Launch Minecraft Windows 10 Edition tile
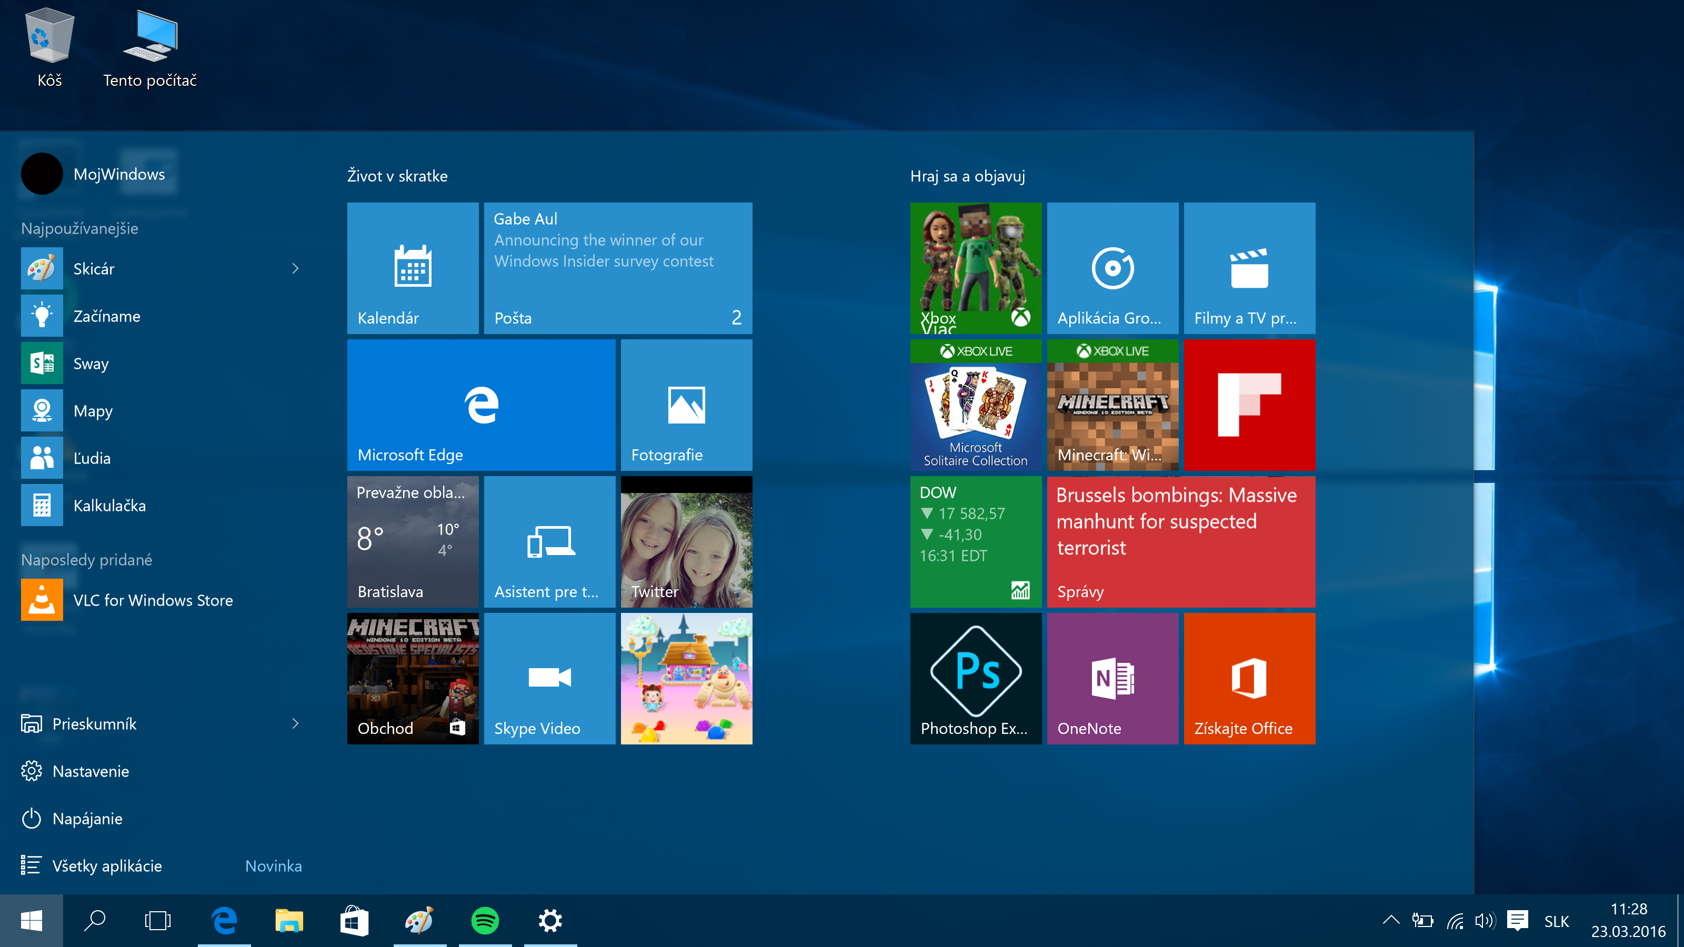Image resolution: width=1684 pixels, height=947 pixels. click(x=1112, y=405)
